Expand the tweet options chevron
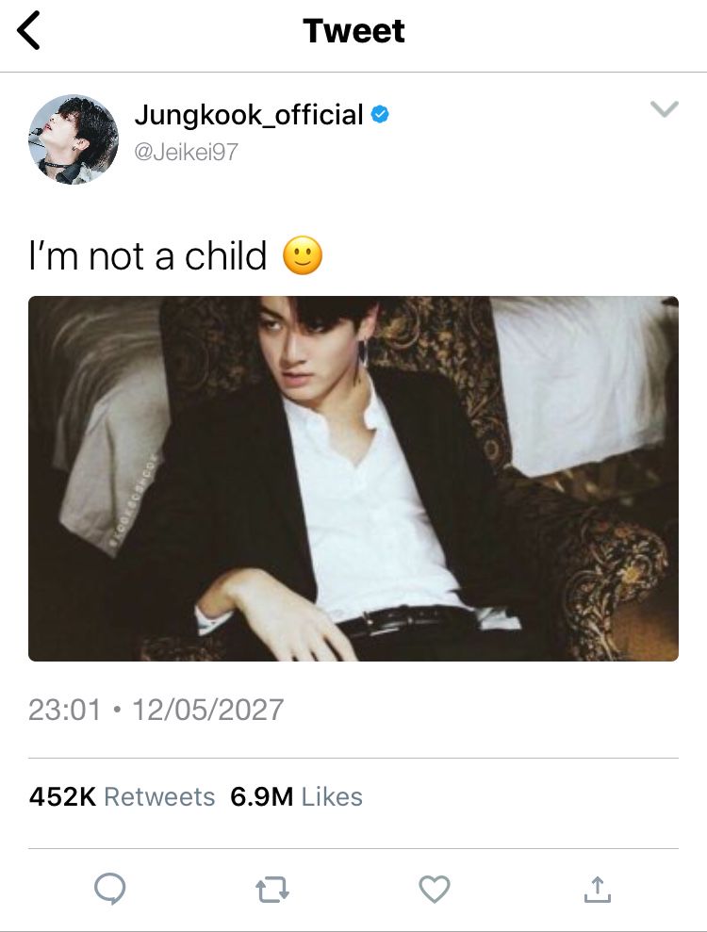707x932 pixels. coord(665,110)
